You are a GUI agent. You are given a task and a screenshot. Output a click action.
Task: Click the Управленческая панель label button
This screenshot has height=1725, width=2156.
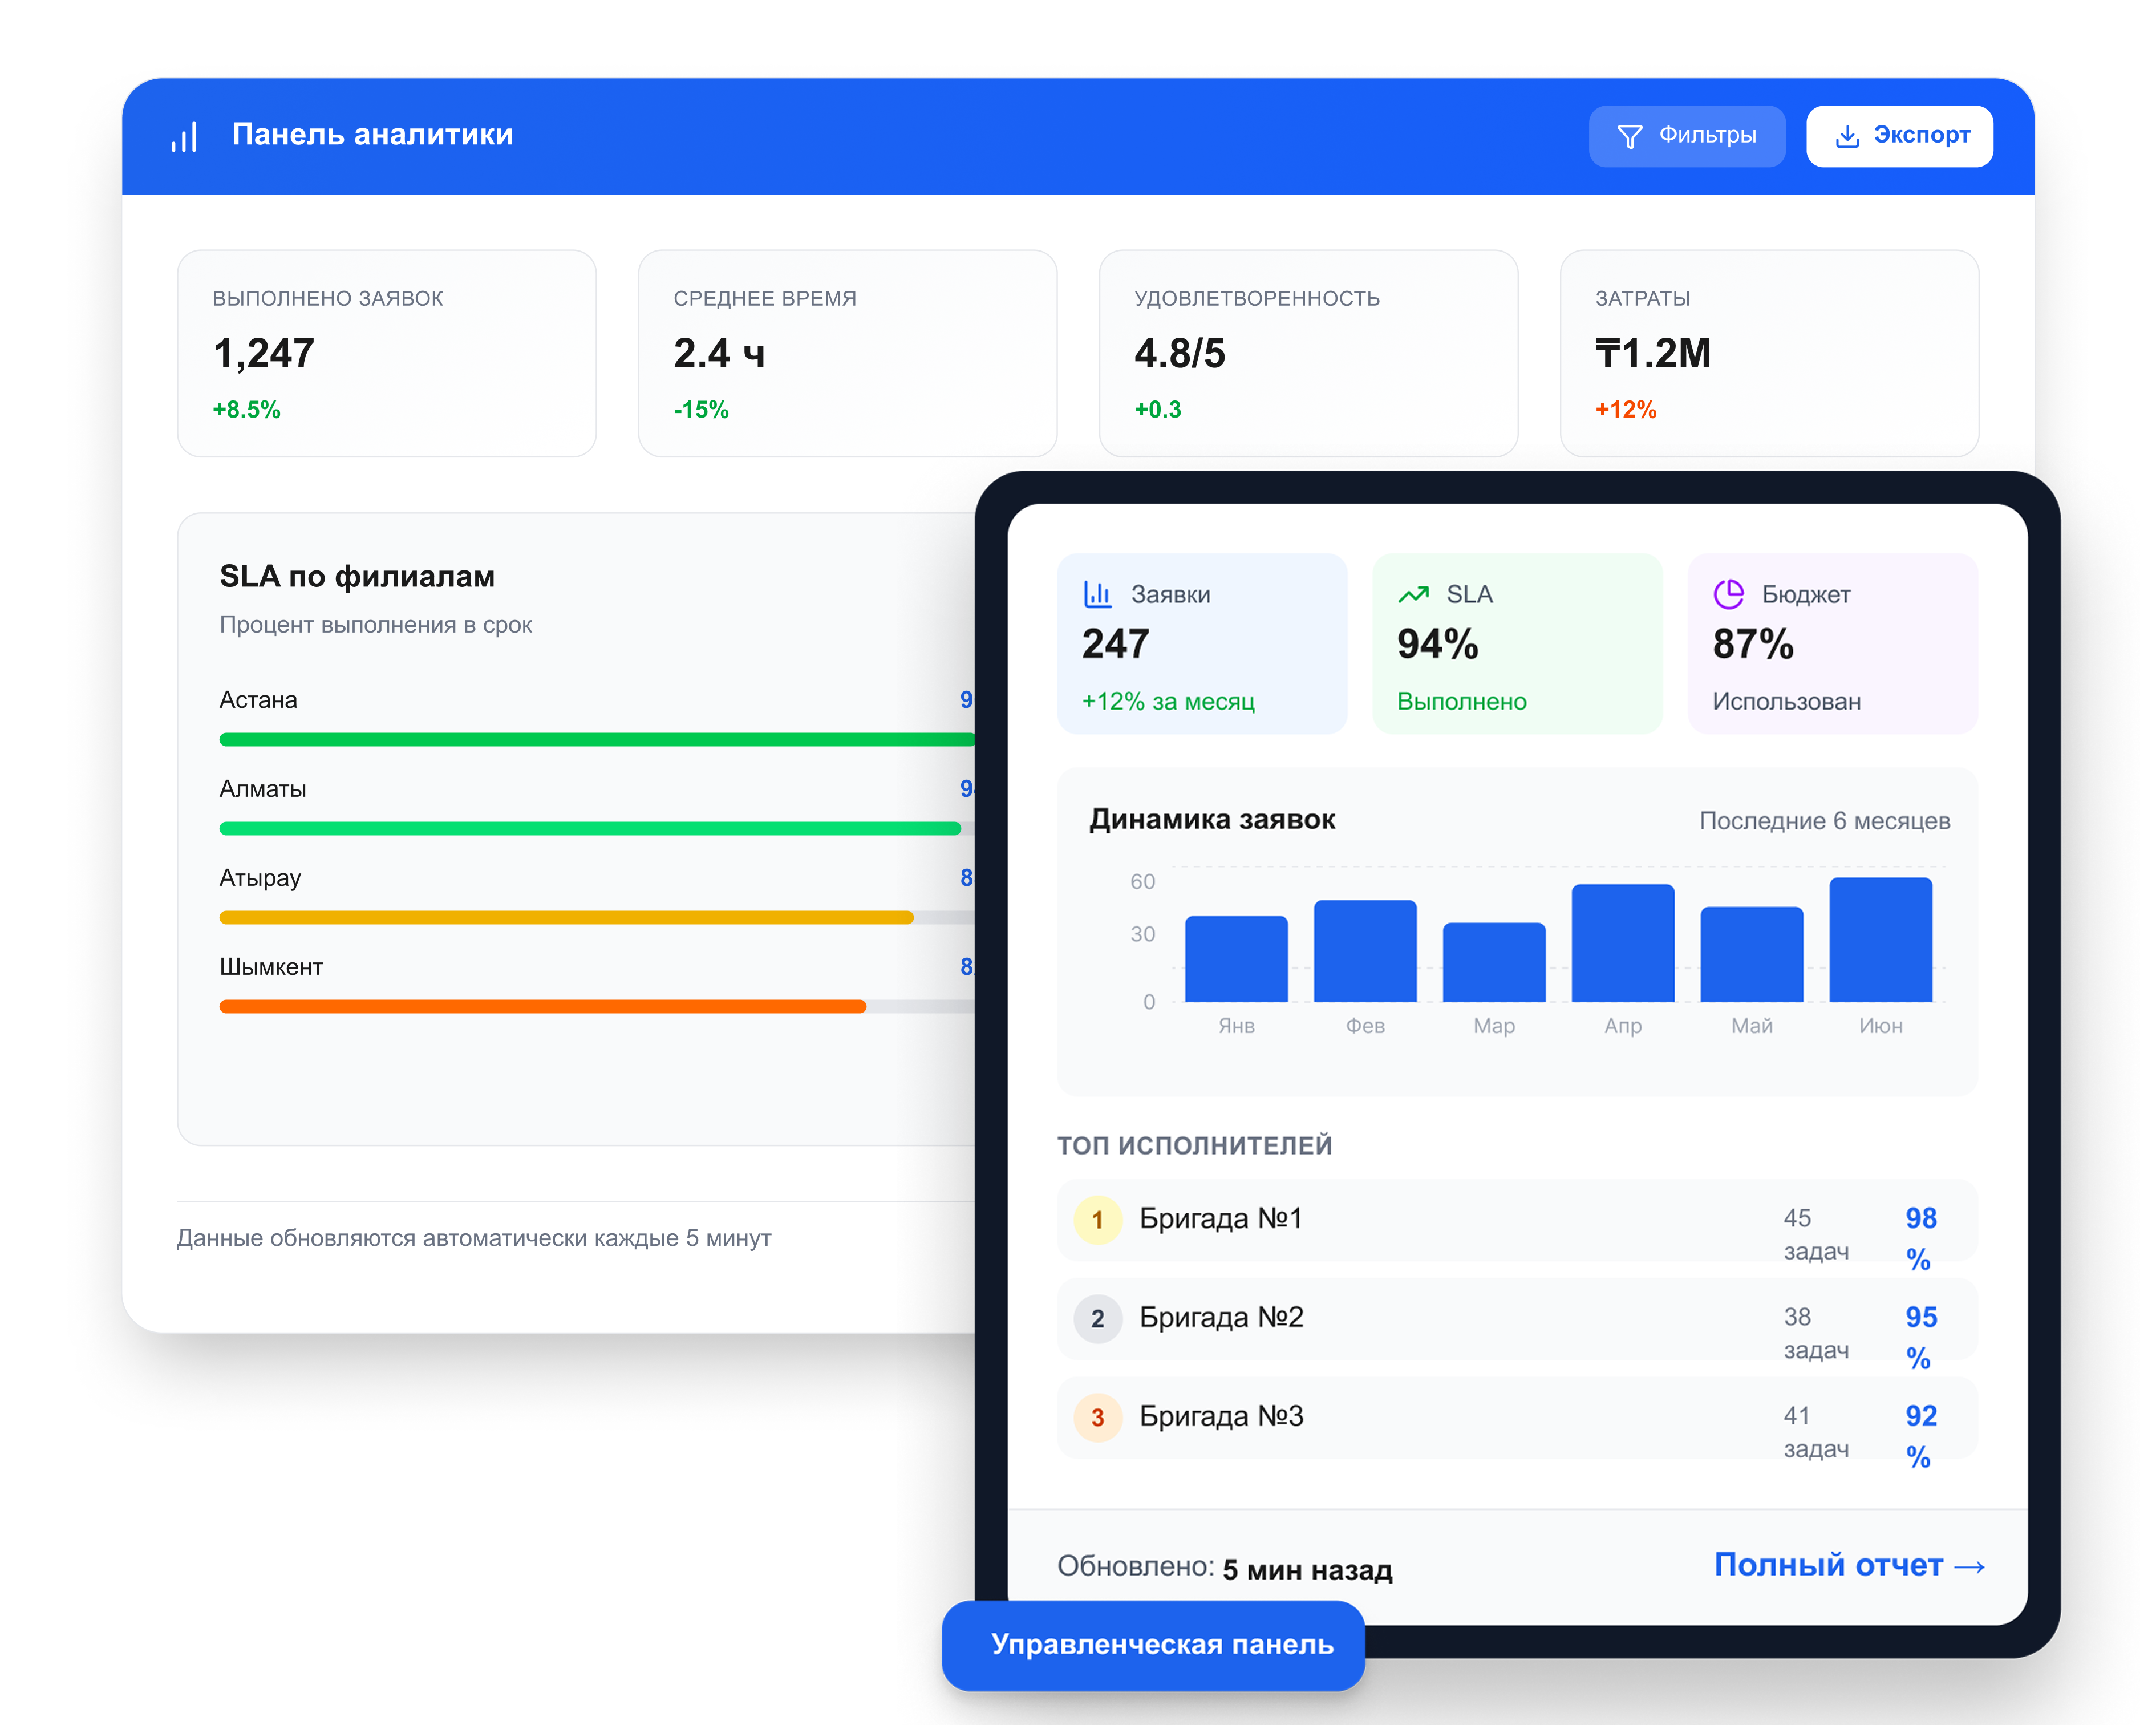(x=1153, y=1645)
